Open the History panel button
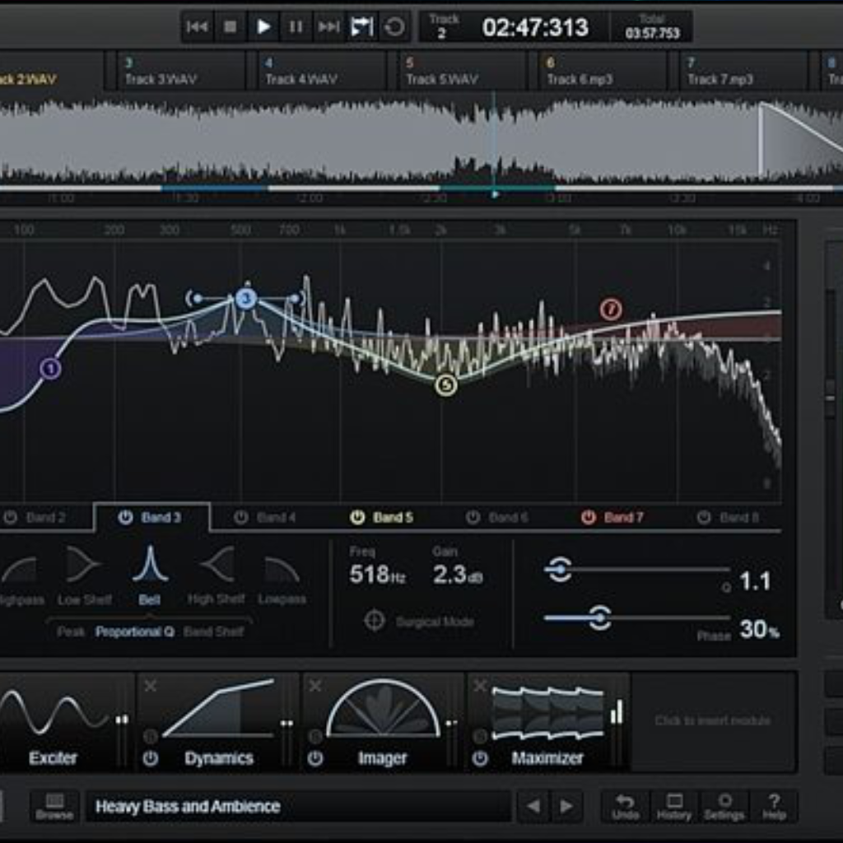This screenshot has height=843, width=843. [x=674, y=806]
